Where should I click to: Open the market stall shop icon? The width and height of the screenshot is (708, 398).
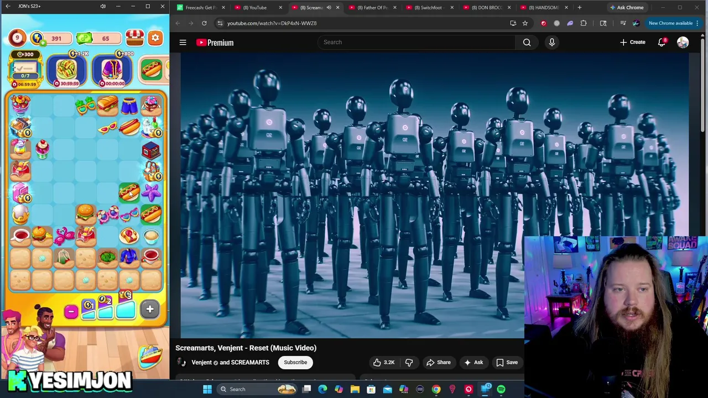point(134,38)
